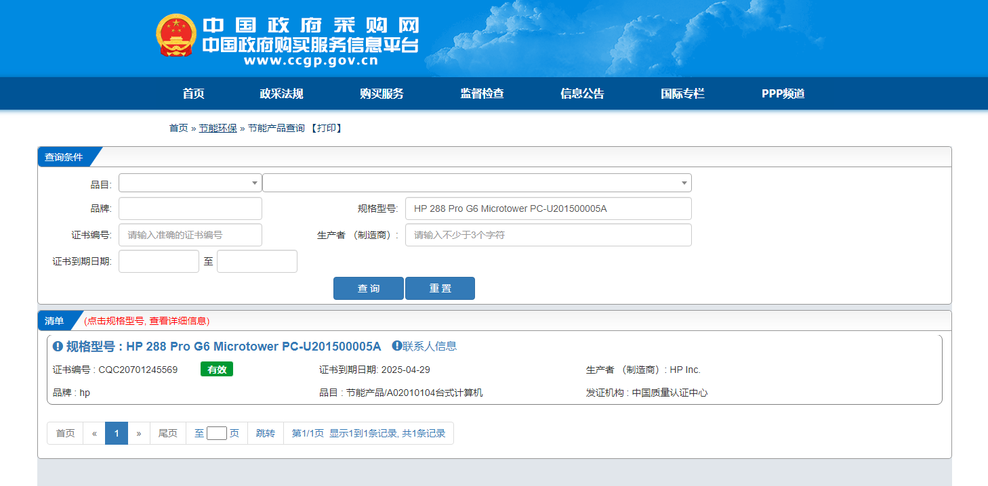Click the 首页 breadcrumb link
Screen dimensions: 988x486
pyautogui.click(x=178, y=128)
